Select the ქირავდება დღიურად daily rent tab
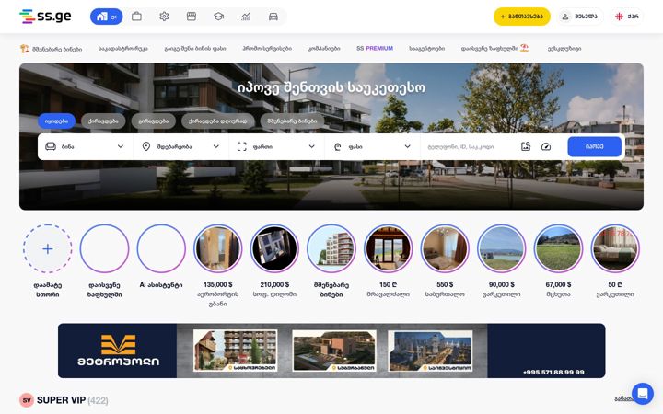663x414 pixels. pos(217,121)
